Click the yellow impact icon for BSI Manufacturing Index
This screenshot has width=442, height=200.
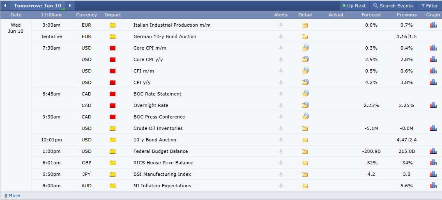pyautogui.click(x=113, y=174)
